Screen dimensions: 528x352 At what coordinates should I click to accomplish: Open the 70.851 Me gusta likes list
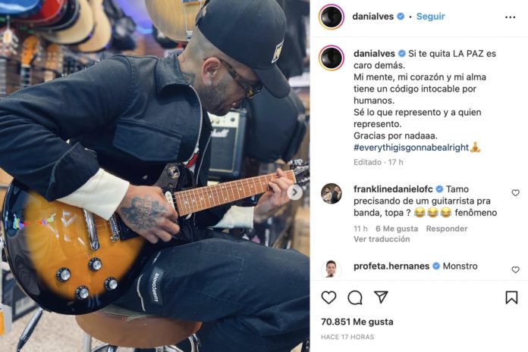click(357, 322)
